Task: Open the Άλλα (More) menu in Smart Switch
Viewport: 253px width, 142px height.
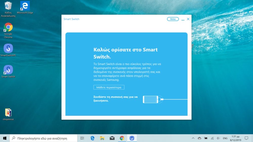Action: tap(173, 19)
